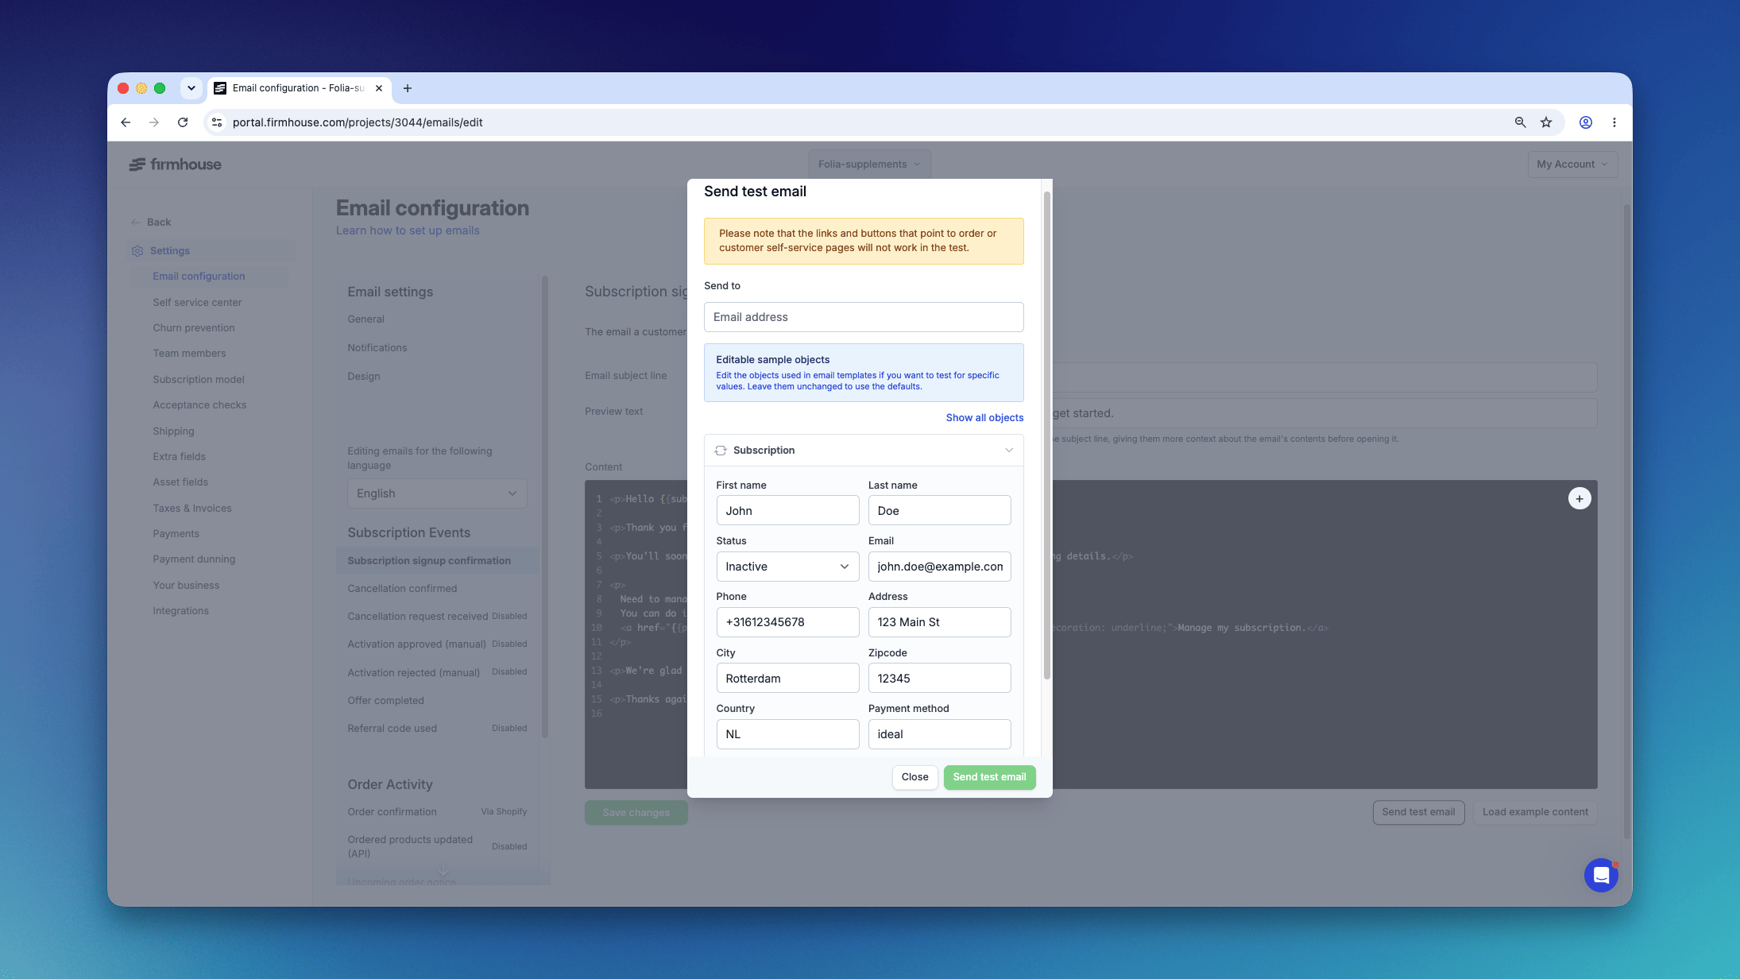This screenshot has width=1740, height=979.
Task: Click the green Send test email button
Action: [x=989, y=777]
